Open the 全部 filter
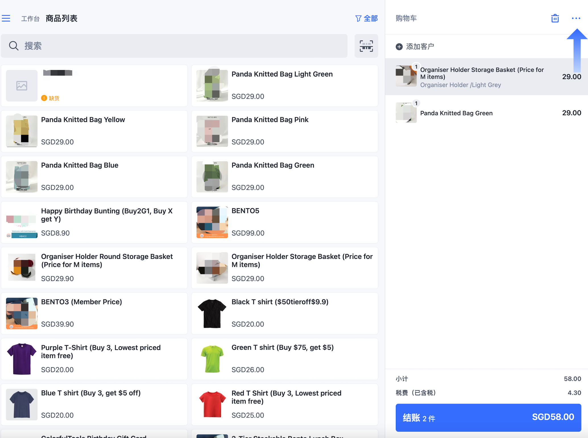Viewport: 588px width, 438px height. pos(367,18)
